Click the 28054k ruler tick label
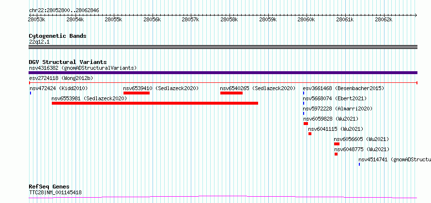 [75, 20]
